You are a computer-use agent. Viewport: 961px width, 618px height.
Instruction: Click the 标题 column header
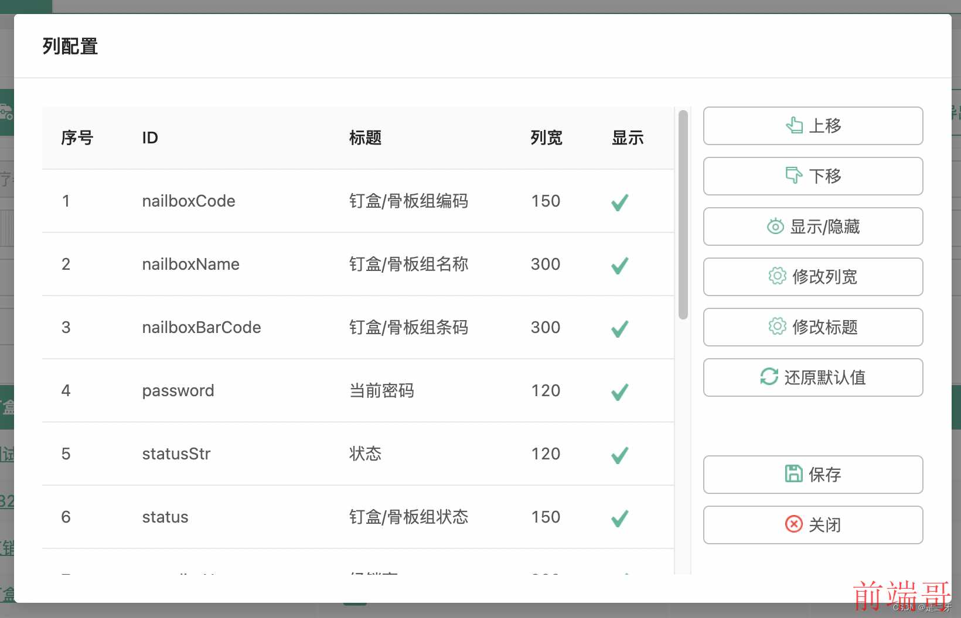(x=365, y=138)
